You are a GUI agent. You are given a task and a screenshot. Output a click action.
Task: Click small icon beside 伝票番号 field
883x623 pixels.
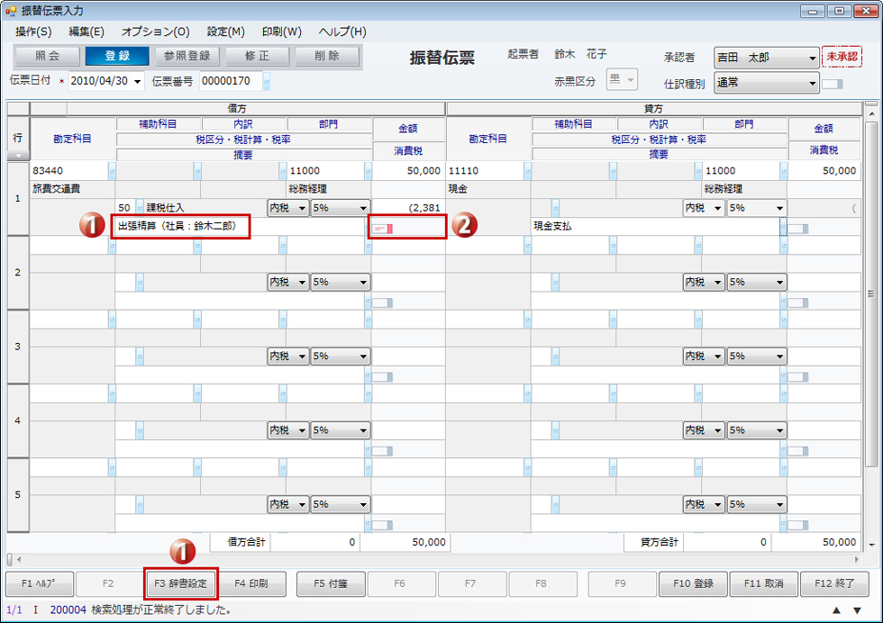267,81
